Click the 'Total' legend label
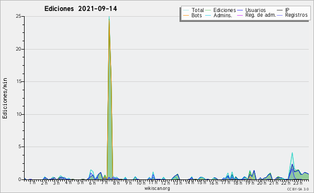The width and height of the screenshot is (314, 193). pyautogui.click(x=198, y=10)
